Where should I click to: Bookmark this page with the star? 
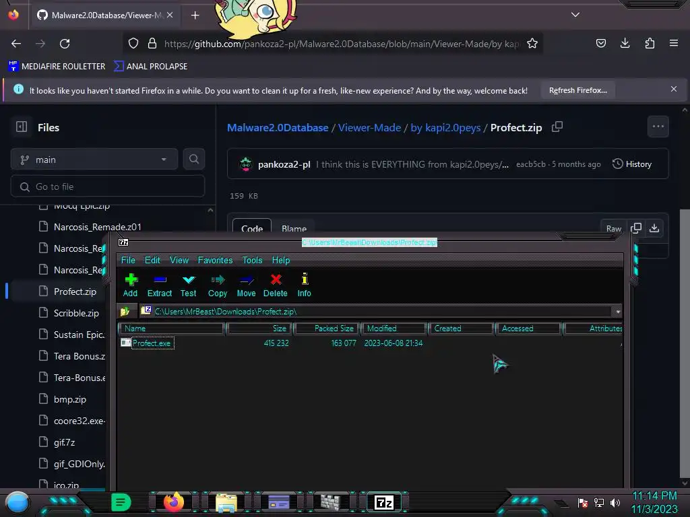pos(532,43)
